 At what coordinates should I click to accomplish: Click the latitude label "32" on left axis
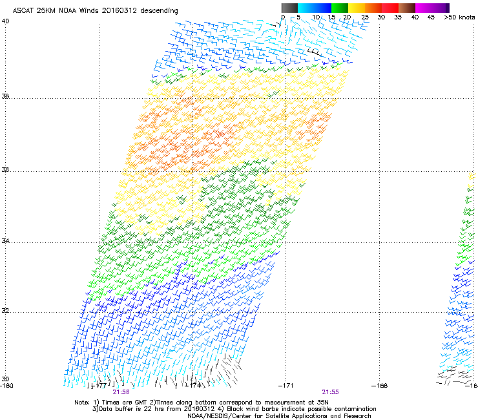(5, 311)
